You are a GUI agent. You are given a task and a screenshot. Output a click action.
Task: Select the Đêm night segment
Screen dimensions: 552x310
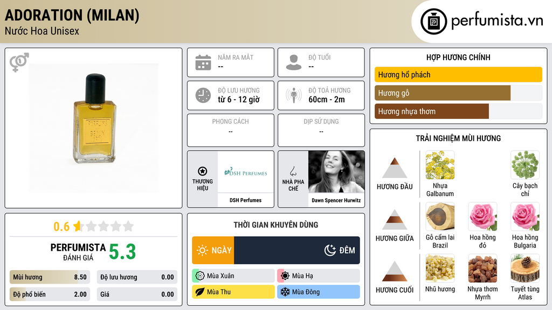[x=297, y=250]
